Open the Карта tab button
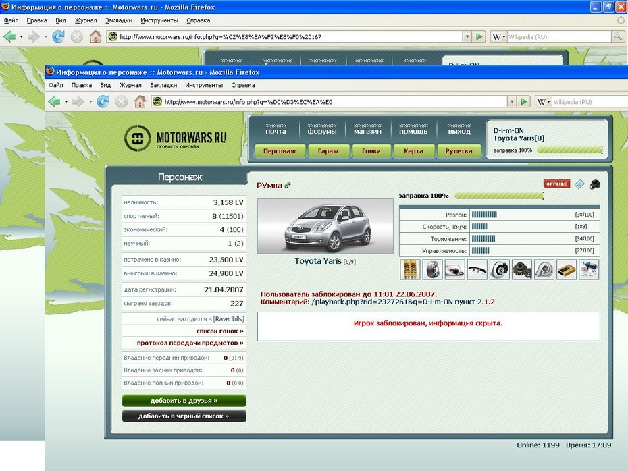Image resolution: width=628 pixels, height=471 pixels. click(413, 151)
